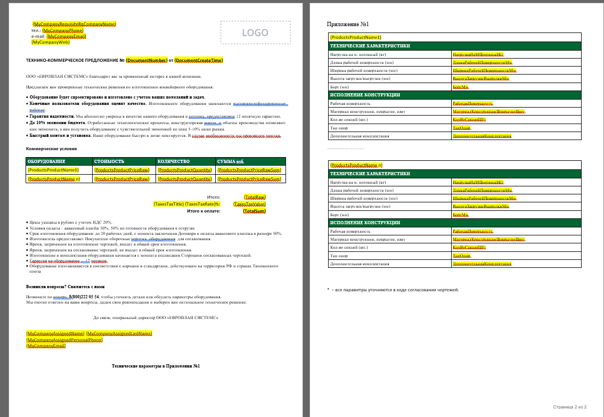Click the {TaxesTaxValue} placeholder

pos(249,204)
